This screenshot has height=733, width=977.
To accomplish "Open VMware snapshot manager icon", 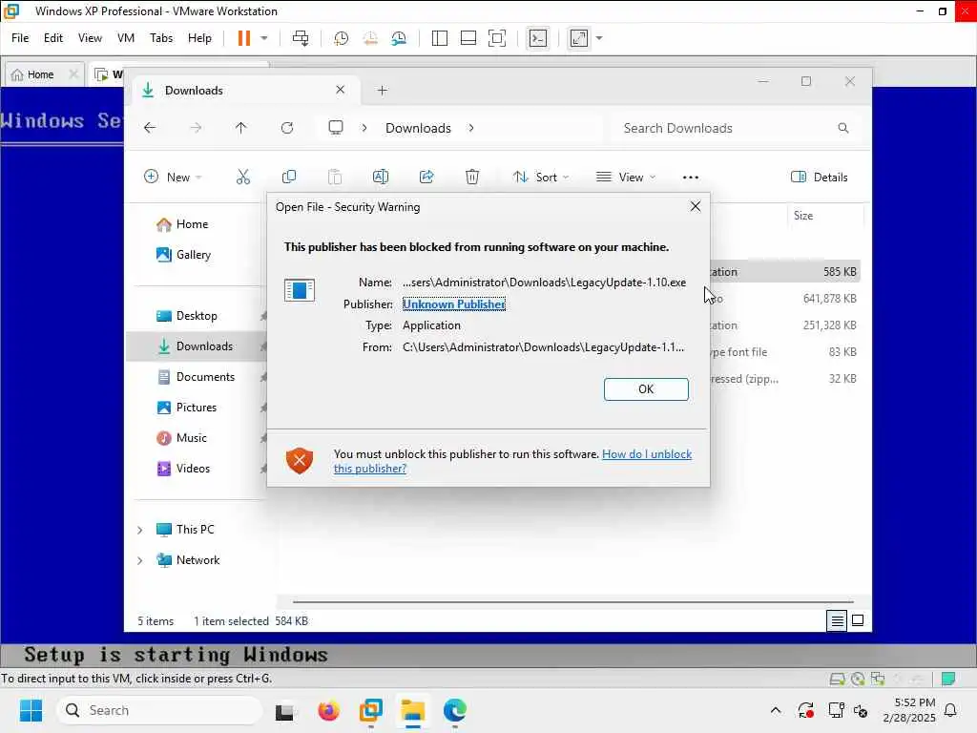I will [400, 38].
